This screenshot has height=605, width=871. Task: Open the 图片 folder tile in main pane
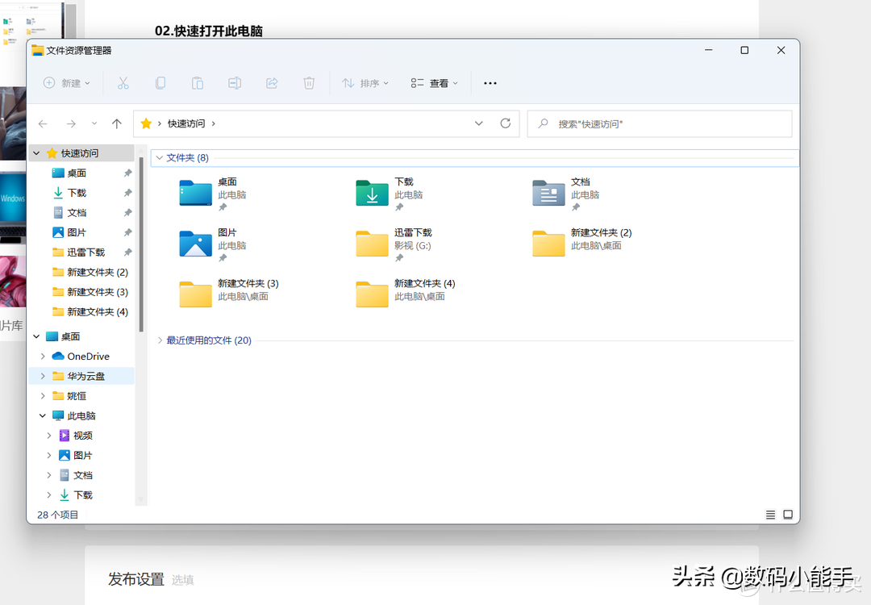[x=214, y=244]
